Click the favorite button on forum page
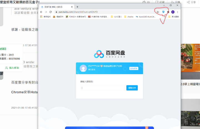This screenshot has width=200, height=129. [x=160, y=2]
